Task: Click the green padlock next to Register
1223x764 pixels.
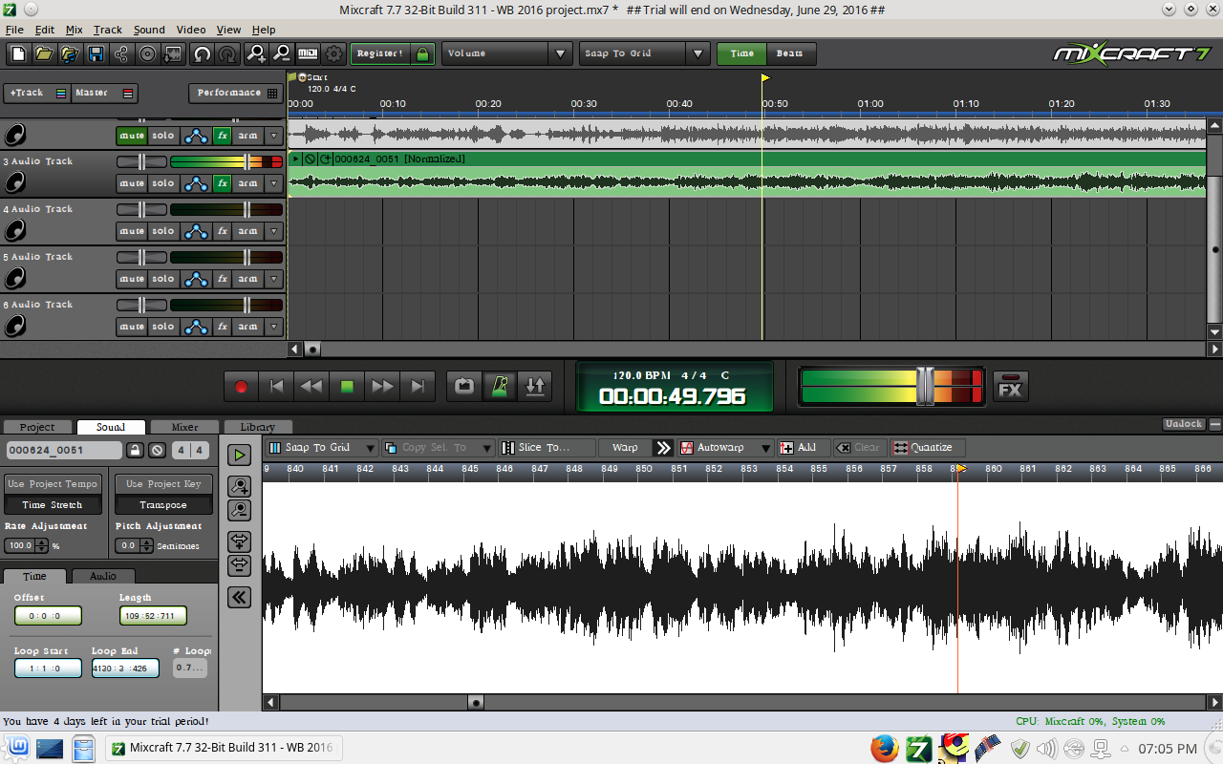Action: (x=422, y=53)
